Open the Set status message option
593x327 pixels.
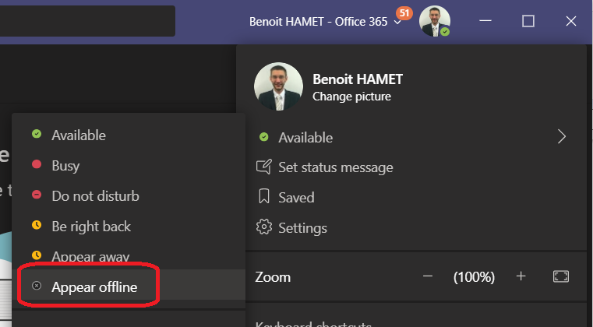(335, 167)
